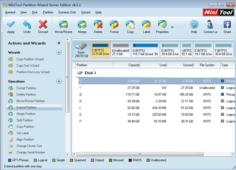Open the Disk menu

coord(35,12)
